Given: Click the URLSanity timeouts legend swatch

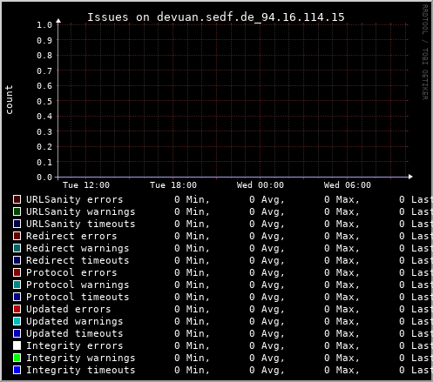Looking at the screenshot, I should (17, 224).
